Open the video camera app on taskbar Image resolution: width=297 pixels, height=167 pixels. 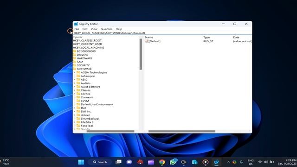184,162
